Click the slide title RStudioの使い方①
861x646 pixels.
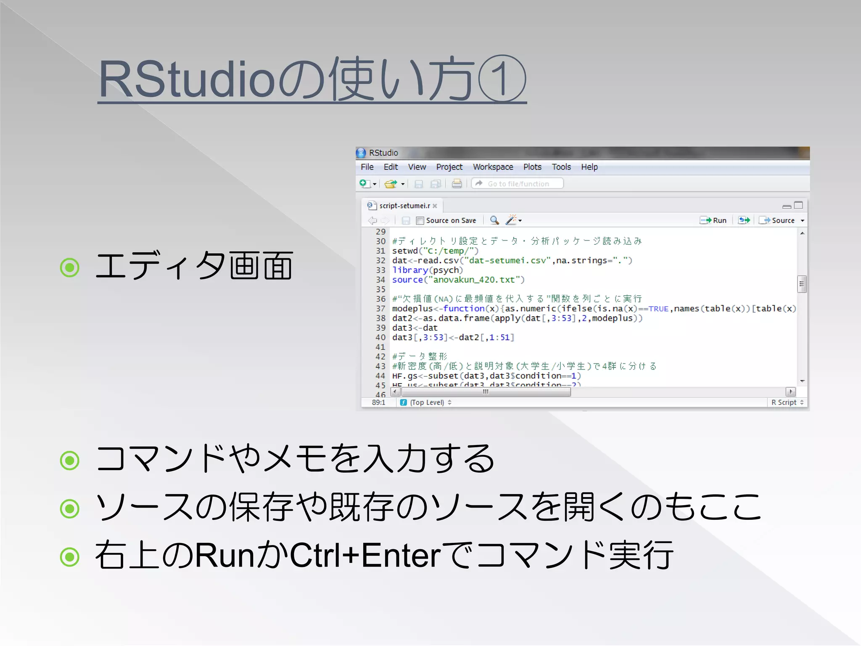click(x=312, y=79)
